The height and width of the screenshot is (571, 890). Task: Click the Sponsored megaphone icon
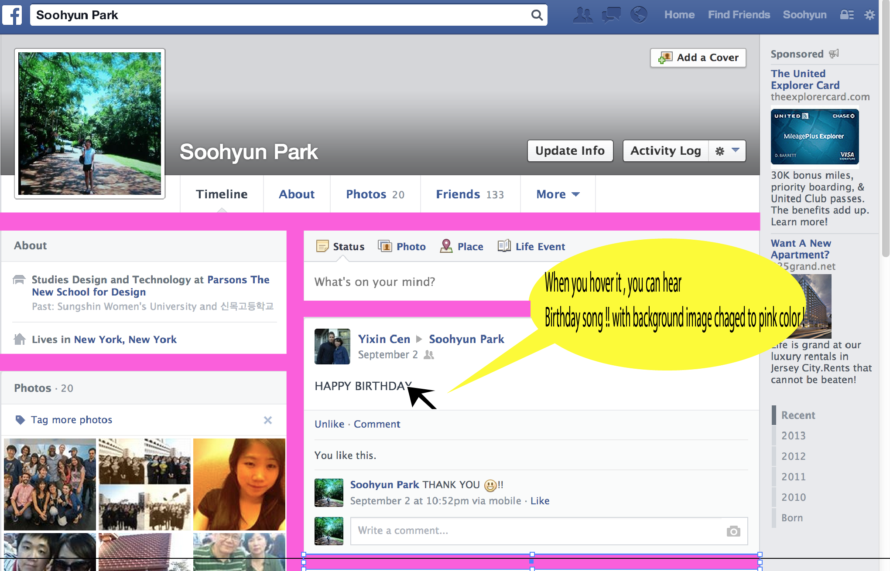tap(834, 54)
